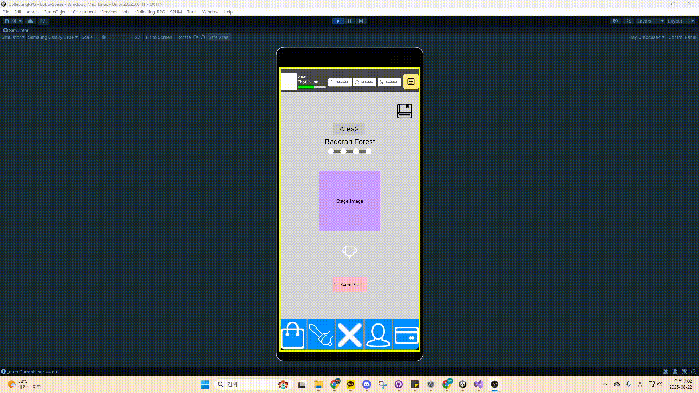Click the character profile icon in bottom bar
699x393 pixels.
(x=378, y=335)
